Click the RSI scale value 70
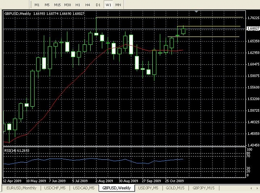Screen dimensions: 260x193 tap(248, 156)
